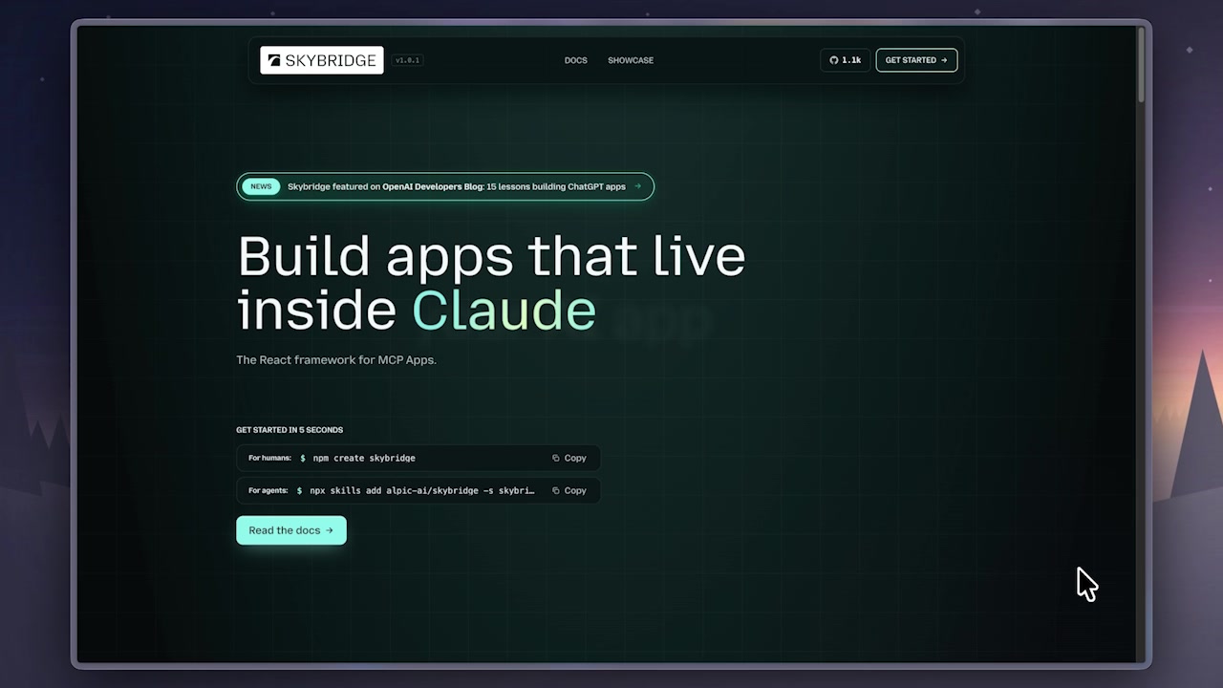Go to the SHOWCASE page
The image size is (1223, 688).
click(631, 60)
